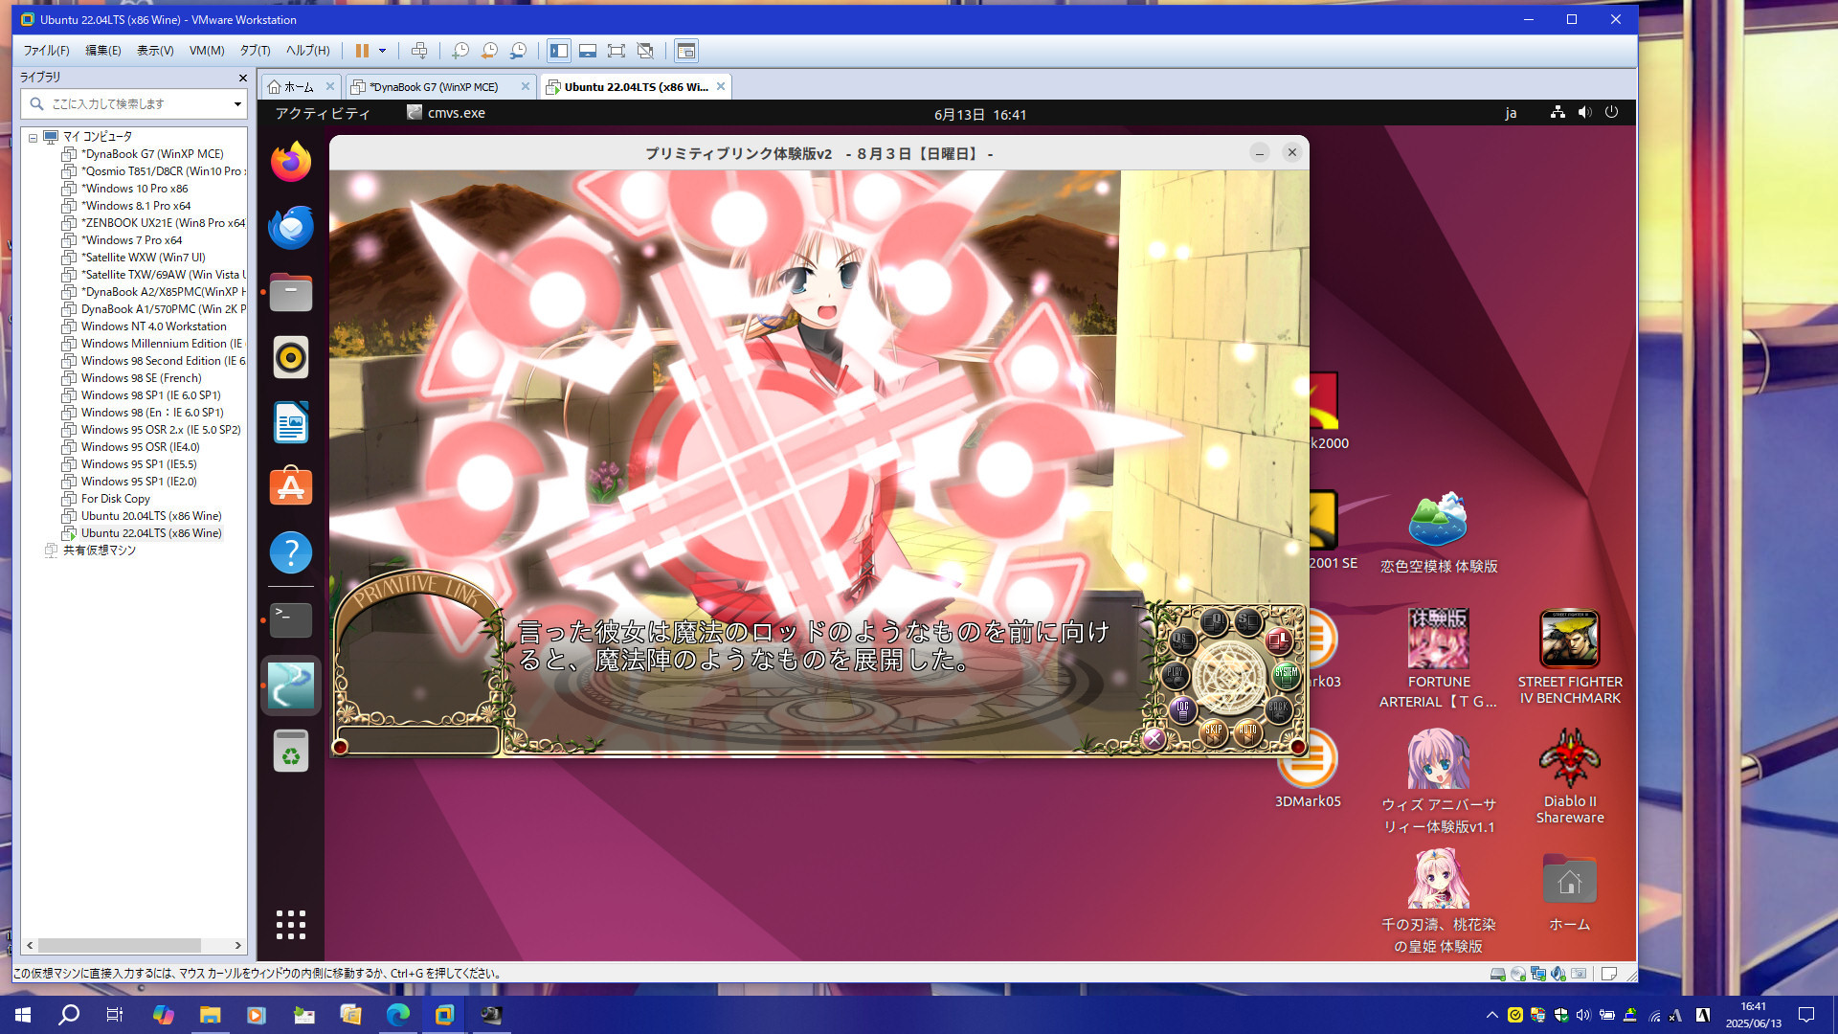Open LibreOffice Writer from the Ubuntu dock
Screen dimensions: 1838x1034
[x=291, y=422]
